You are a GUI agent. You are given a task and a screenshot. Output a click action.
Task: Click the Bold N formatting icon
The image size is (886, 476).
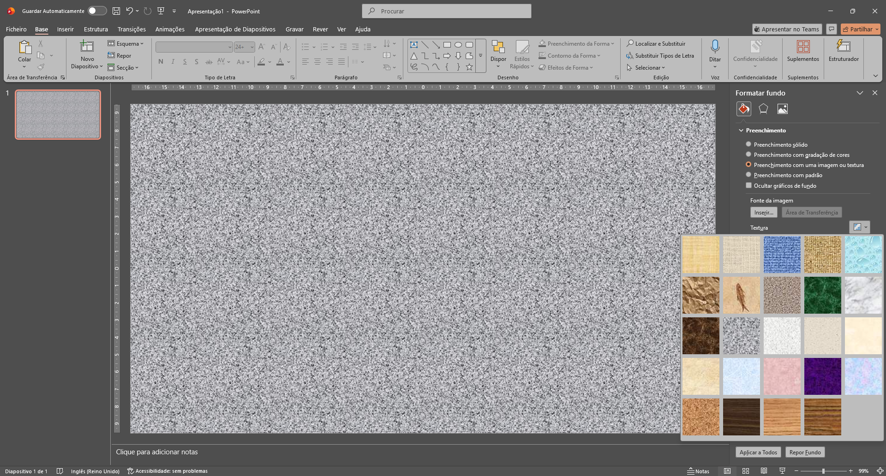[x=161, y=61]
